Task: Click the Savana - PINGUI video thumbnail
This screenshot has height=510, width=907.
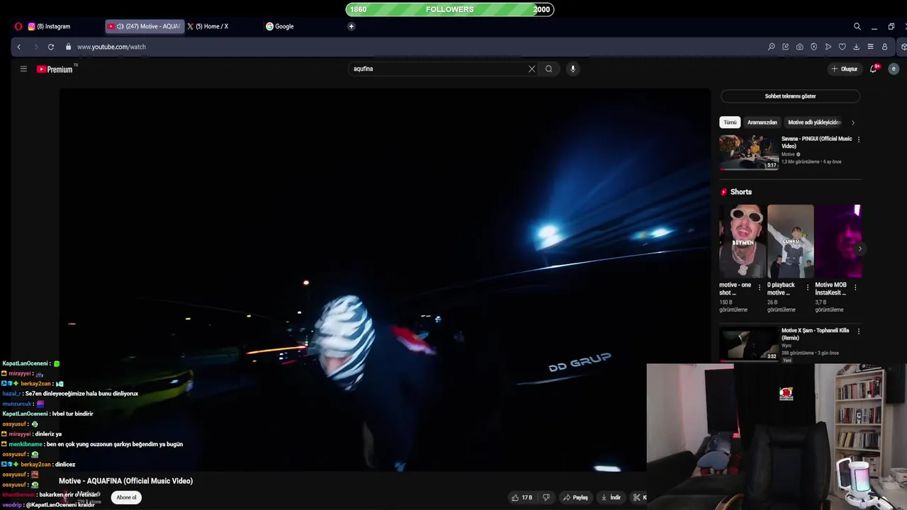Action: [x=749, y=152]
